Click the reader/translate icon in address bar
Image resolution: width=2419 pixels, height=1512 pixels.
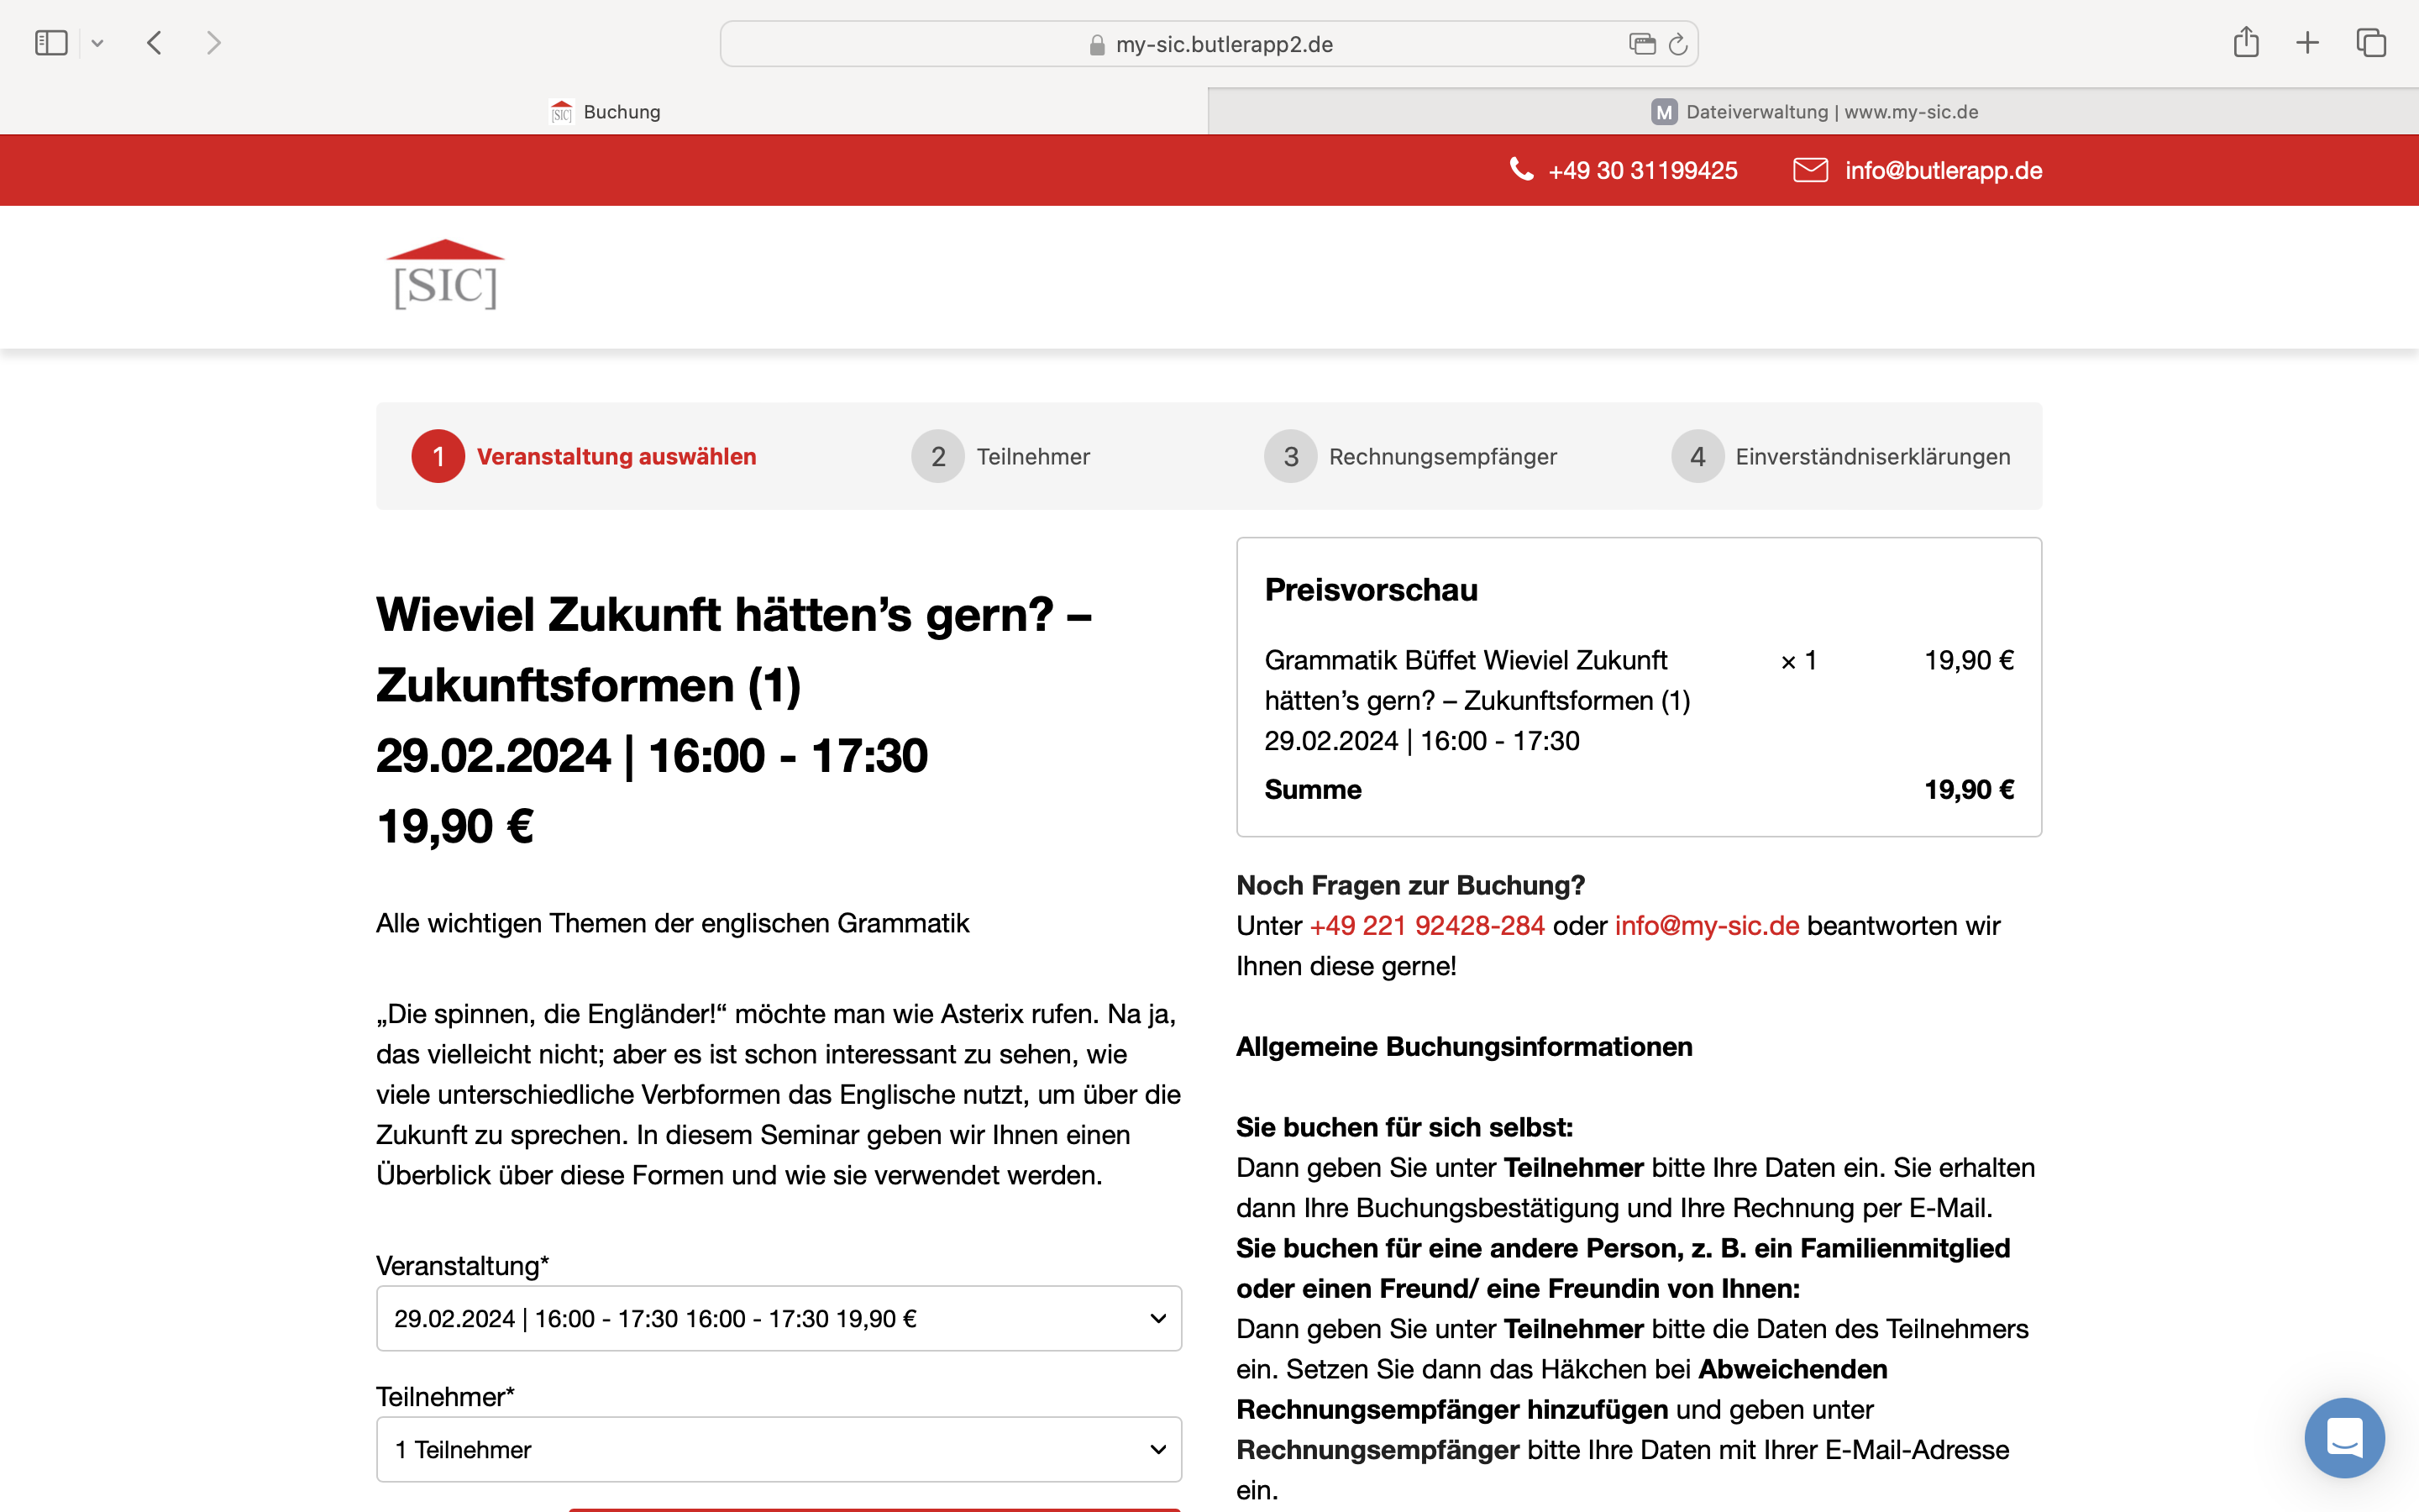[x=1641, y=44]
